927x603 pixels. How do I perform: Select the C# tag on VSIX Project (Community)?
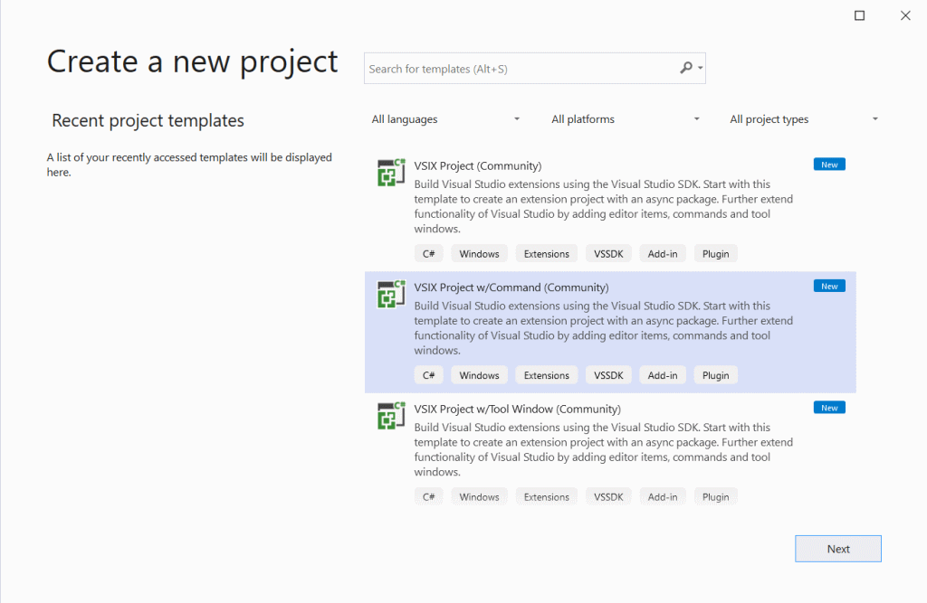click(428, 253)
